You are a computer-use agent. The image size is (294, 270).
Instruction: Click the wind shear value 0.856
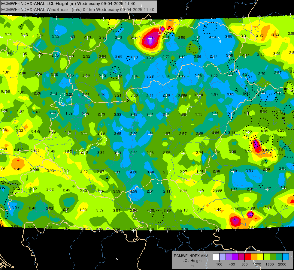(35, 151)
